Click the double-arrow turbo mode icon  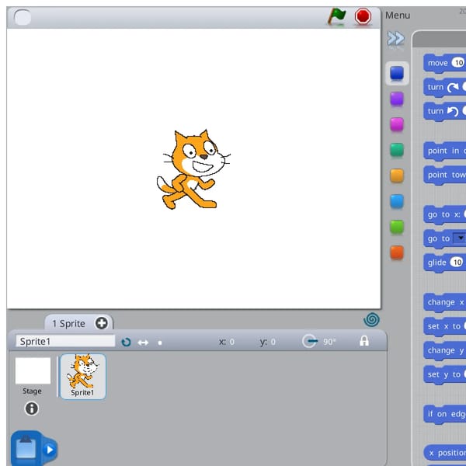tap(396, 39)
